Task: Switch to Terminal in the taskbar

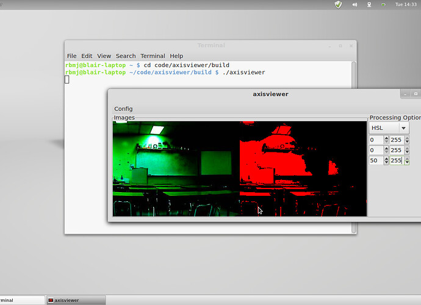Action: [22, 300]
